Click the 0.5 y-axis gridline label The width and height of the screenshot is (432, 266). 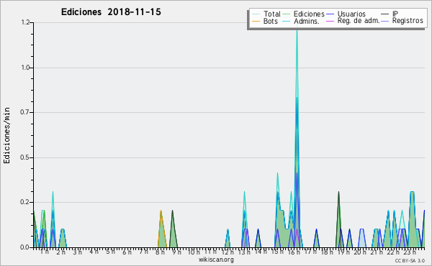point(25,157)
